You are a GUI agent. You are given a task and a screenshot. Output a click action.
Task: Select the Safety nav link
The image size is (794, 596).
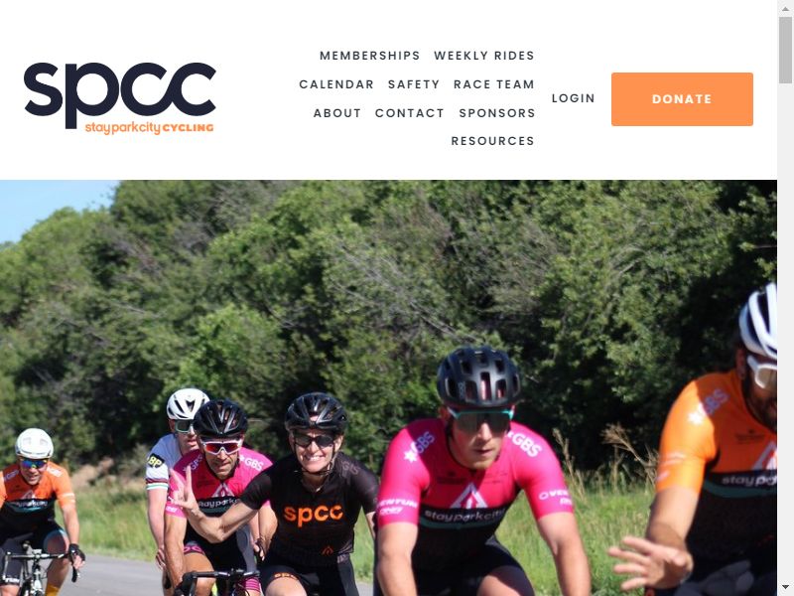point(414,84)
